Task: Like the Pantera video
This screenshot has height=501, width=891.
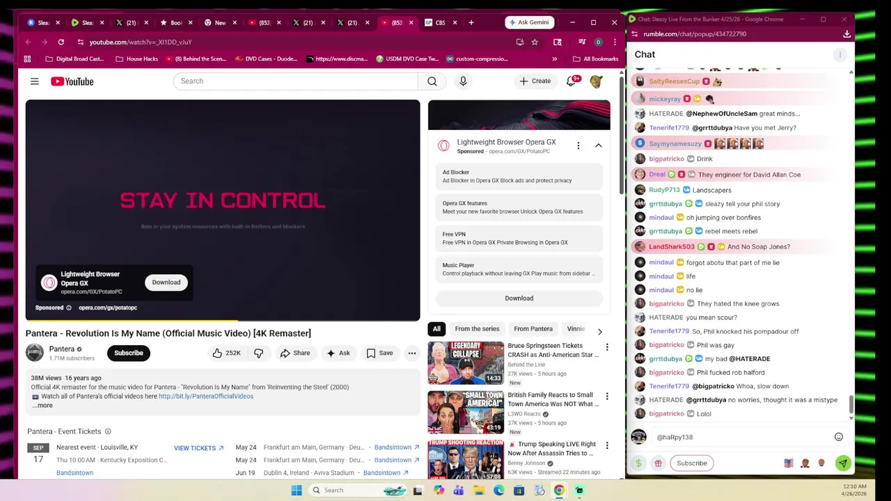Action: [227, 353]
